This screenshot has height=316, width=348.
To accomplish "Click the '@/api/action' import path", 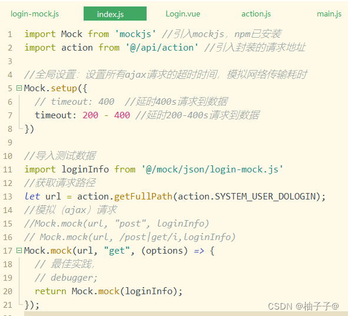I will [x=162, y=48].
